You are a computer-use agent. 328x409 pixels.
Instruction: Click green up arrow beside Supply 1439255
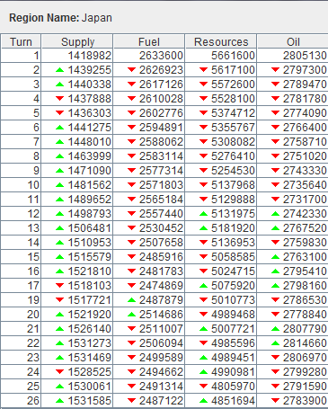pyautogui.click(x=60, y=70)
